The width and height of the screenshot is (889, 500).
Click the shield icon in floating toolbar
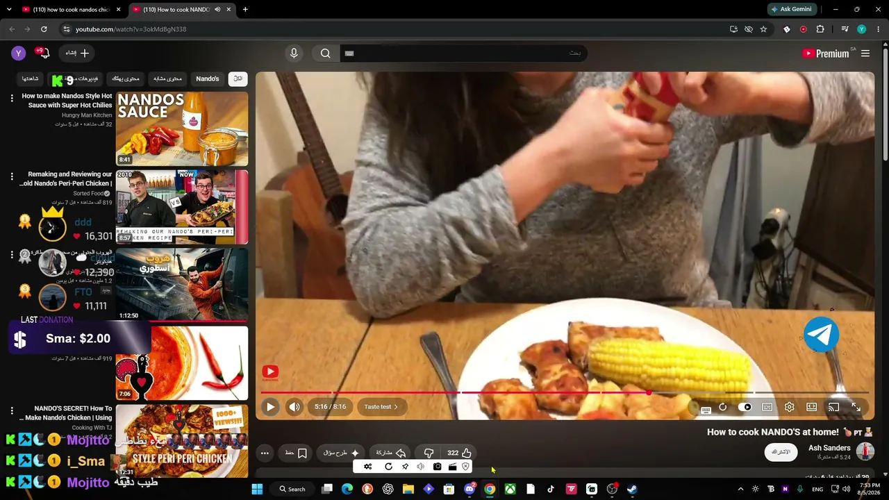click(465, 467)
